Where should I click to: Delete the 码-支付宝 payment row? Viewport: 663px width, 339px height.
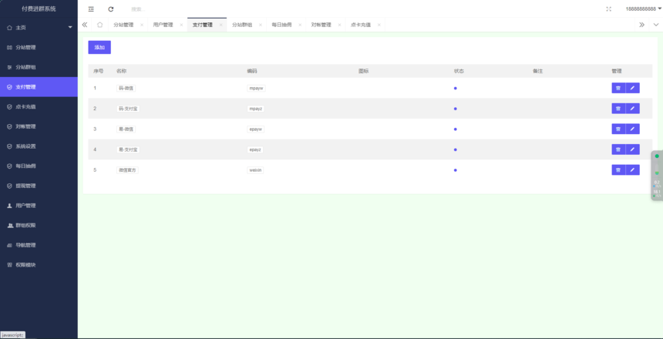[x=618, y=109]
